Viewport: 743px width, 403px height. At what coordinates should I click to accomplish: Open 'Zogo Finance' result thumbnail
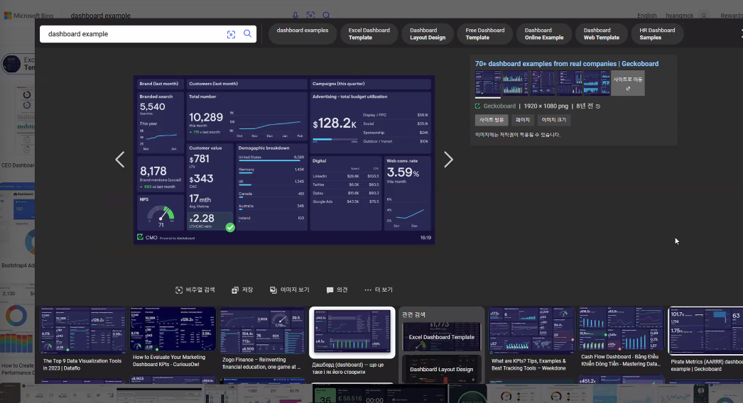point(262,330)
